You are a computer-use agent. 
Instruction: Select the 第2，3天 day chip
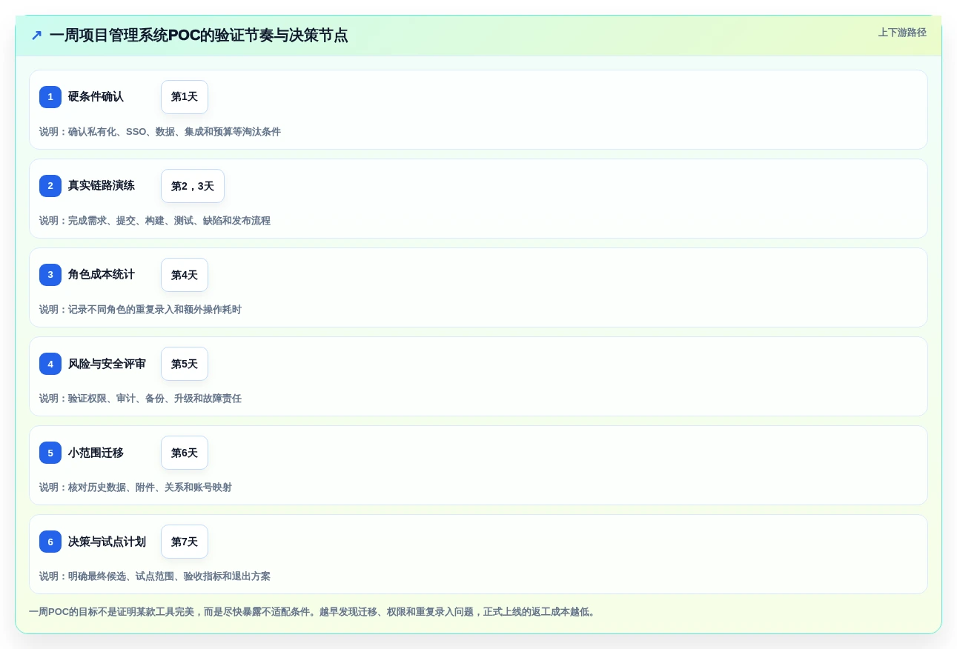193,186
